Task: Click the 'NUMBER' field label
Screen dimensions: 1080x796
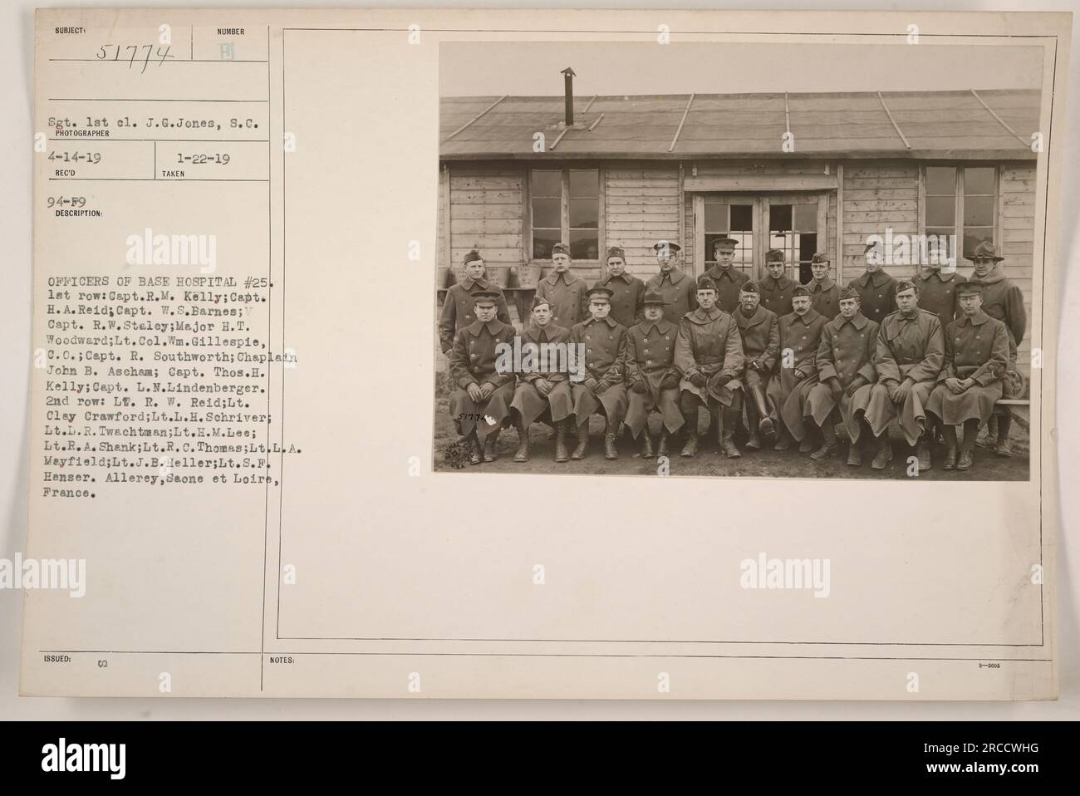Action: click(x=230, y=32)
